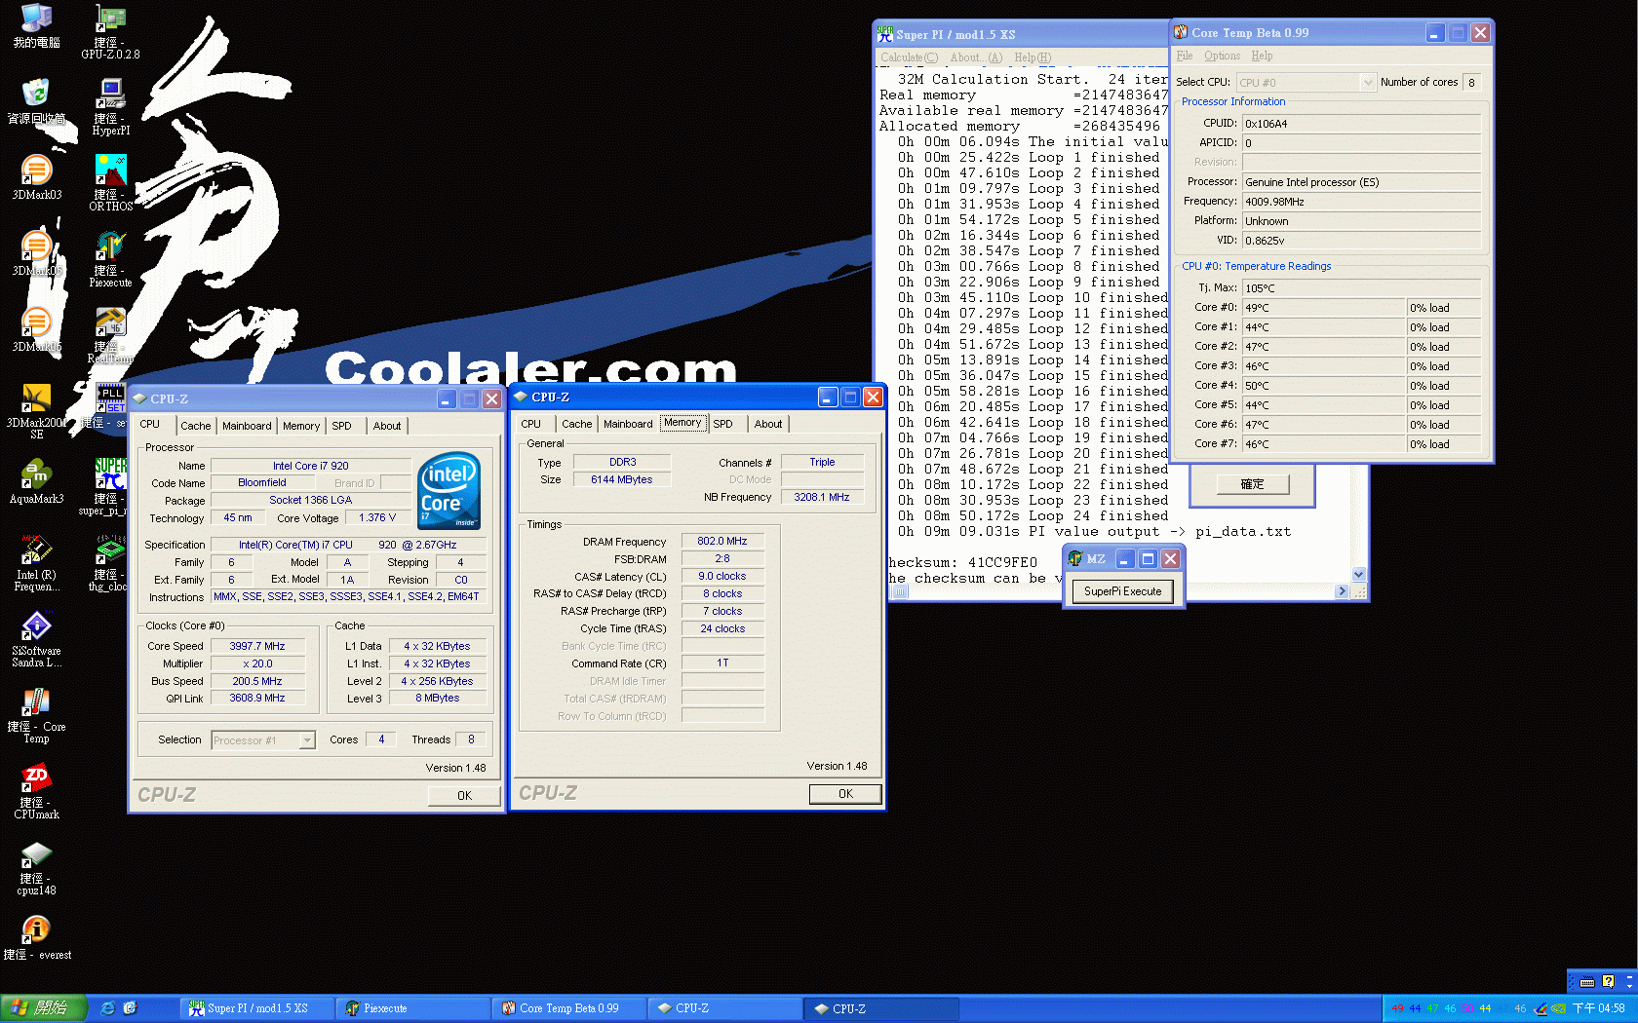Image resolution: width=1638 pixels, height=1023 pixels.
Task: Switch to Mainboard tab in right CPU-Z window
Action: 628,424
